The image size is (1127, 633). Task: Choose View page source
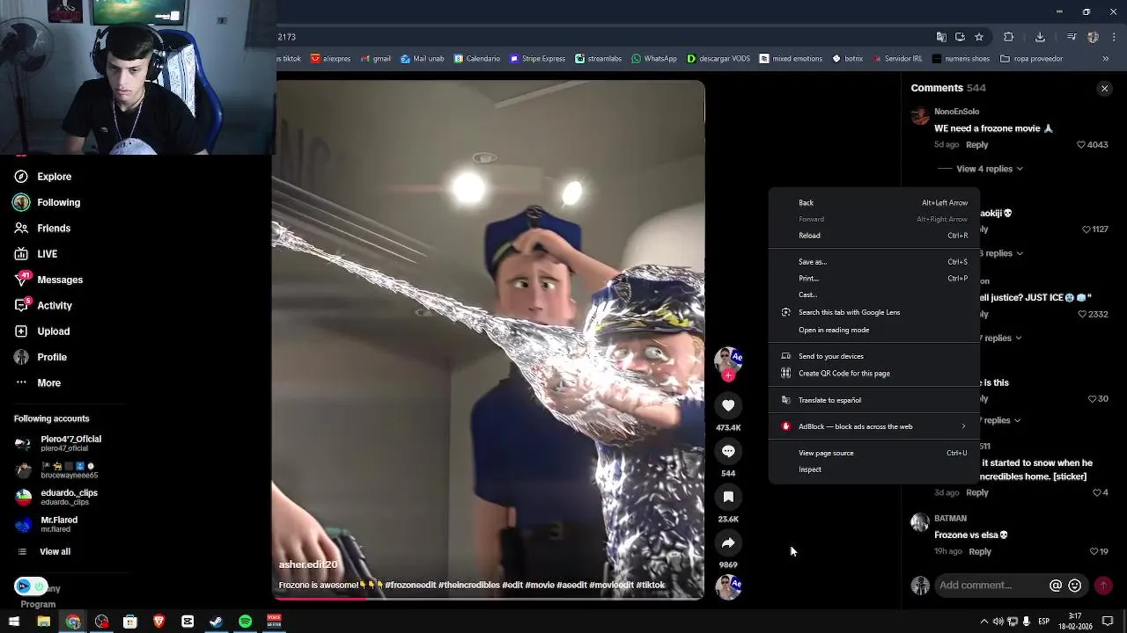[874, 453]
